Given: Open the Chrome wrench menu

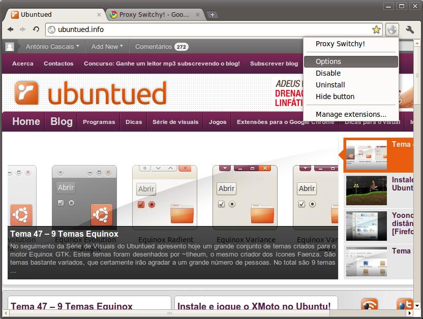Looking at the screenshot, I should (x=409, y=29).
